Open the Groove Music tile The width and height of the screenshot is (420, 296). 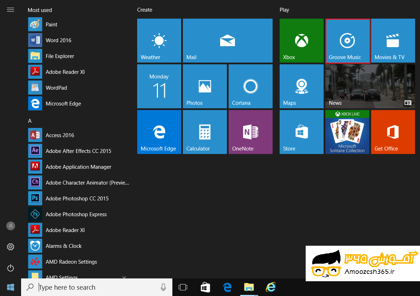348,40
